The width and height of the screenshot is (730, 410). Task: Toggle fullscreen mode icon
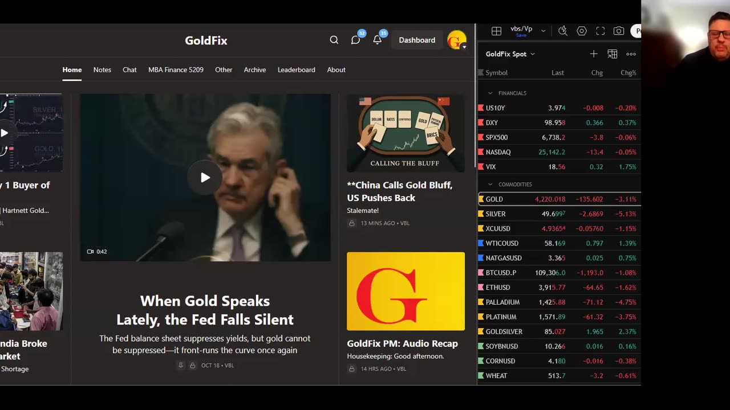[x=601, y=31]
